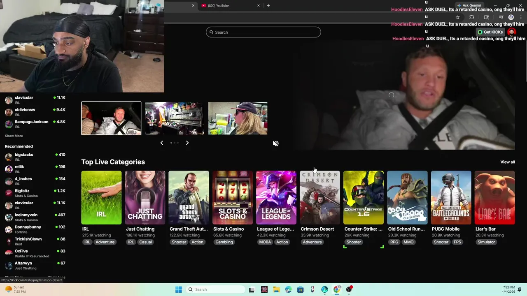Open iceinmyvein recommended channel
Viewport: 527px width, 296px height.
[x=35, y=217]
